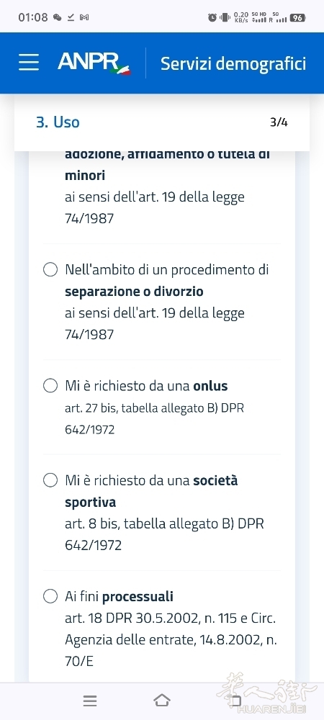Tap the 'Mi è richiesto da una onlus' label

click(146, 386)
